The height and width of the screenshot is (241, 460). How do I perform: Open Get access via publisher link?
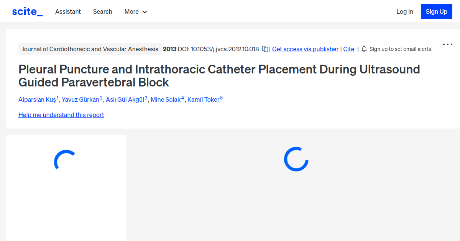pos(305,49)
